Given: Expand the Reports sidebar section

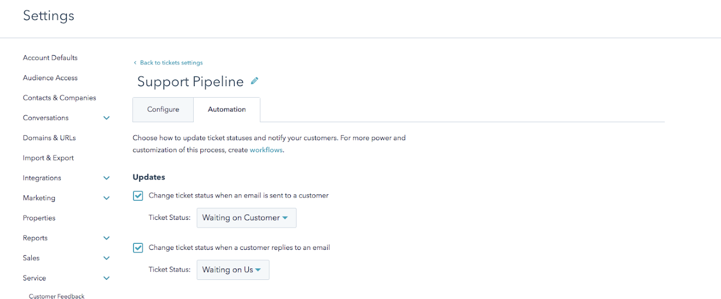Looking at the screenshot, I should [107, 238].
